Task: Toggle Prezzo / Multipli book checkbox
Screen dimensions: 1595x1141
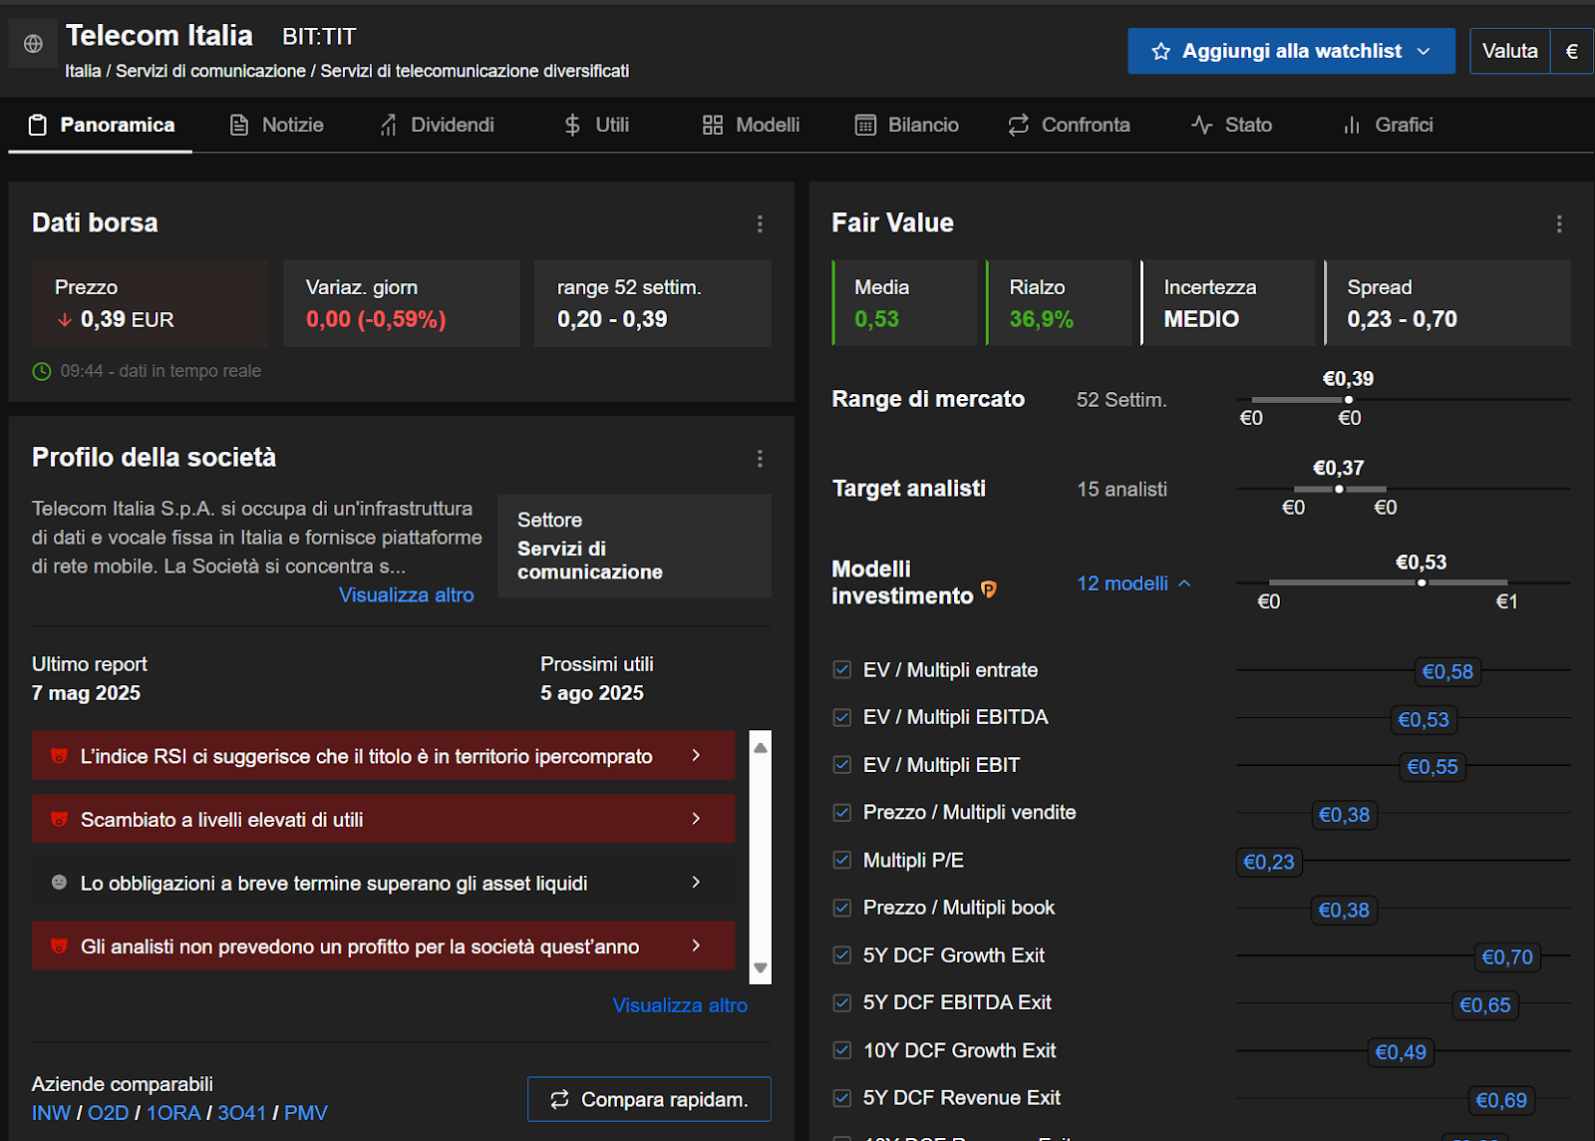Action: [842, 908]
